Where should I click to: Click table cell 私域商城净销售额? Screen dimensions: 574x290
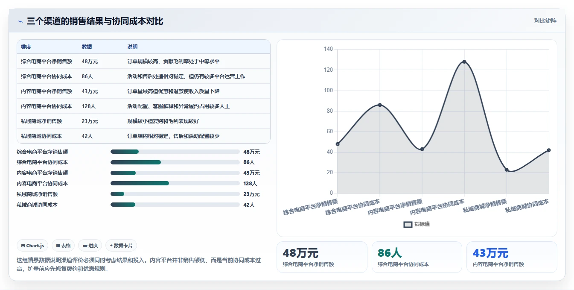point(41,121)
